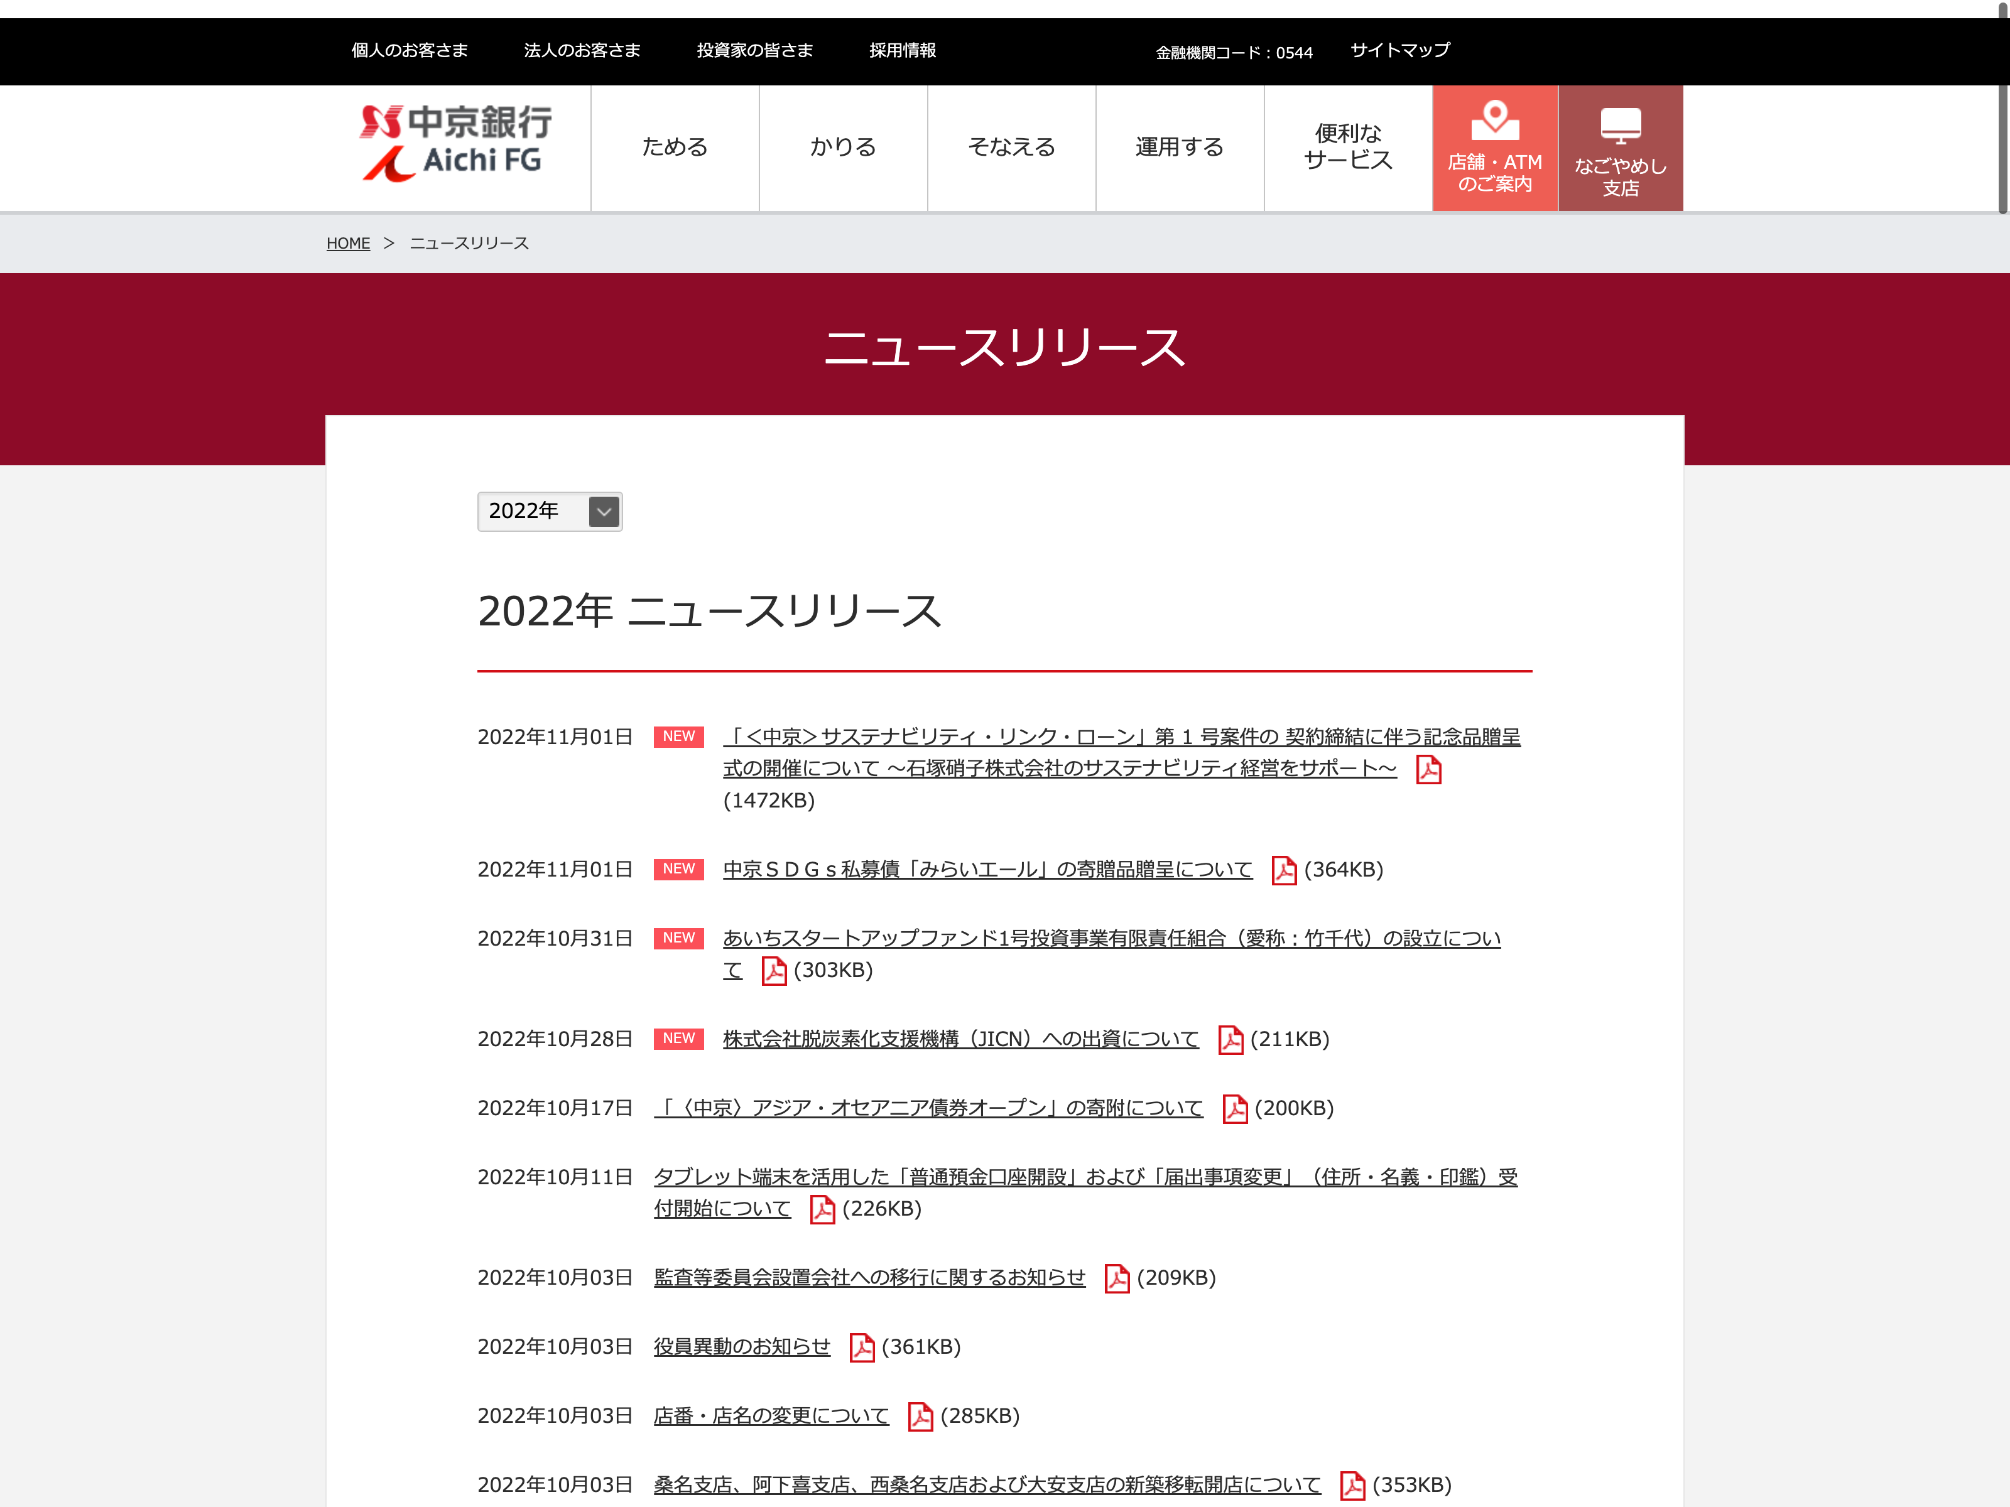Click the 店舗・ATM location pin icon
This screenshot has height=1507, width=2010.
[x=1495, y=120]
